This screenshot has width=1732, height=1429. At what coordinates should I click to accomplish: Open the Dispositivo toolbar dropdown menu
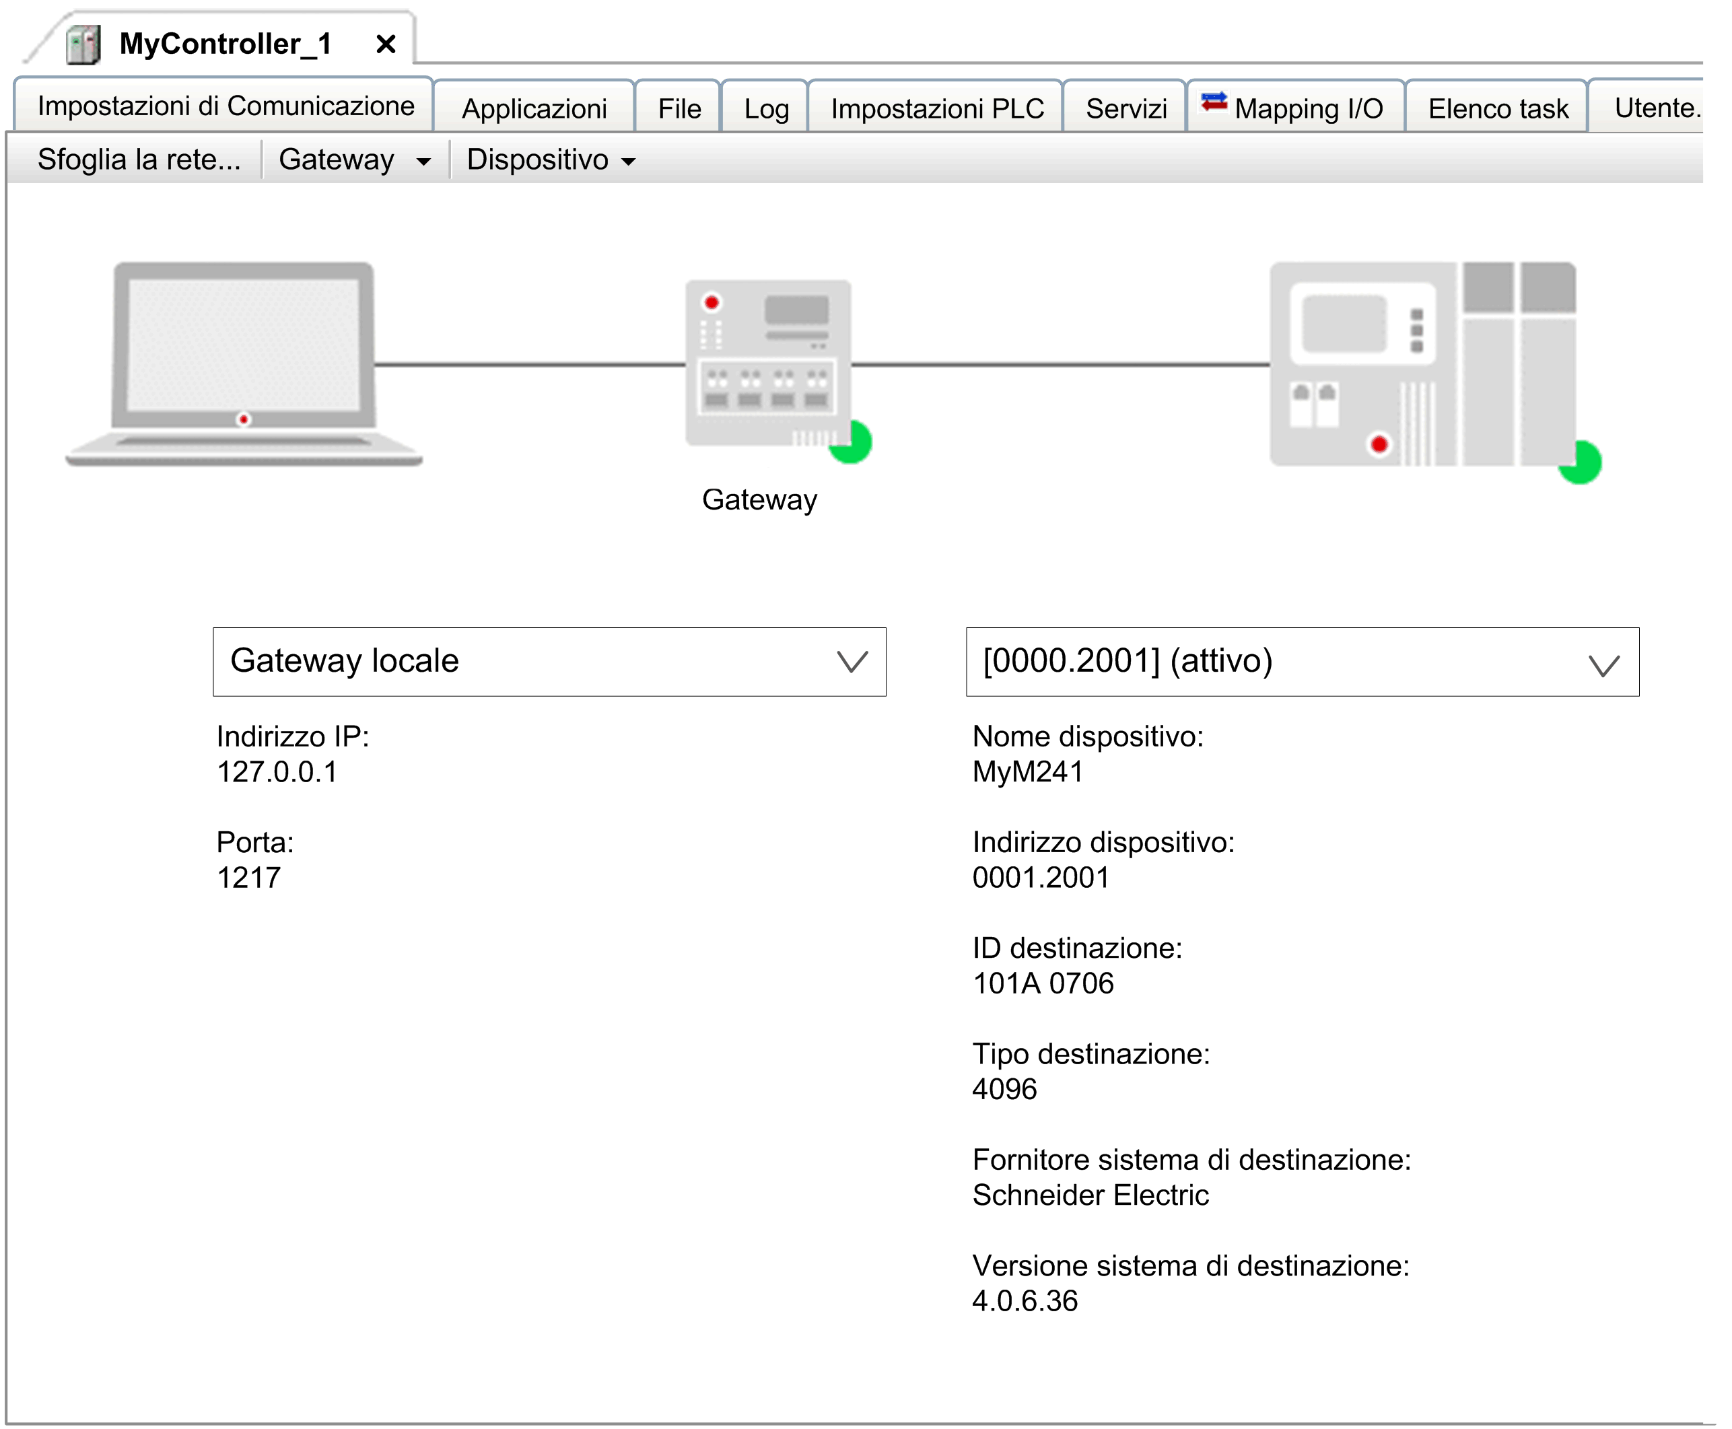coord(550,160)
